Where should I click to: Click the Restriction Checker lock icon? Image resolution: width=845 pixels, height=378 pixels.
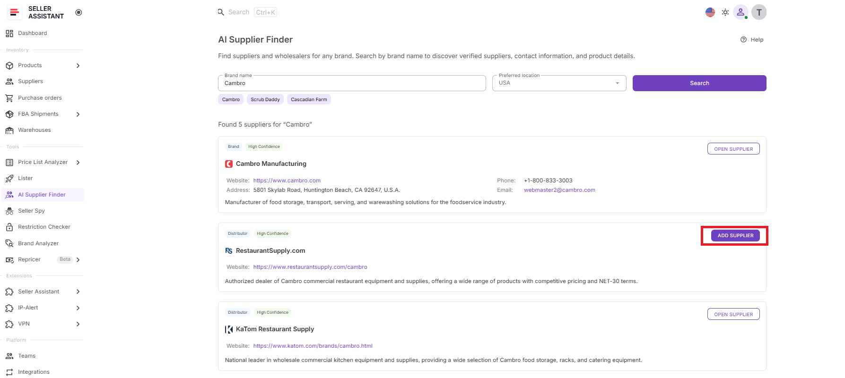coord(9,227)
